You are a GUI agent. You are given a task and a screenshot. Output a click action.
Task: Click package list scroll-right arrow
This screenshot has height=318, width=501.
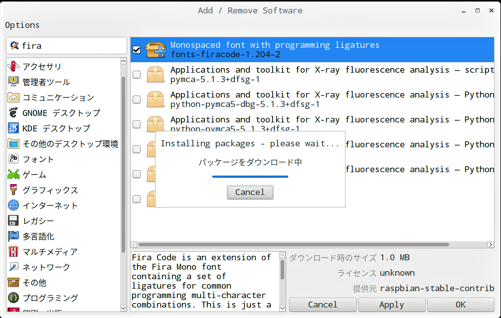(491, 245)
